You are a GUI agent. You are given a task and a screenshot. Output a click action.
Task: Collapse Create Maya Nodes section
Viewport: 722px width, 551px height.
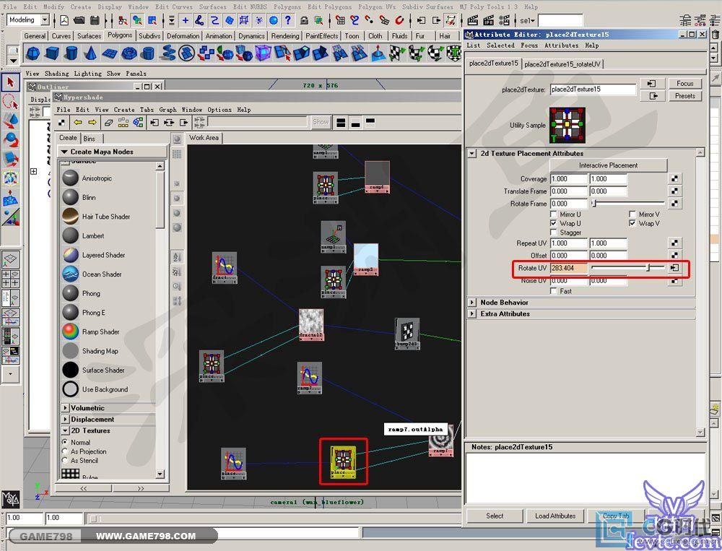click(x=64, y=152)
